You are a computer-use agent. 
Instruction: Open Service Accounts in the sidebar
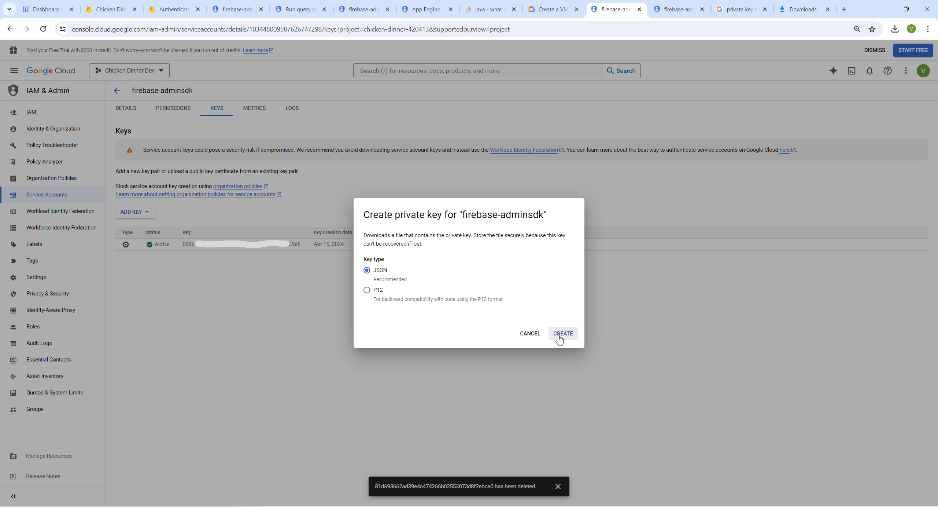click(x=47, y=195)
